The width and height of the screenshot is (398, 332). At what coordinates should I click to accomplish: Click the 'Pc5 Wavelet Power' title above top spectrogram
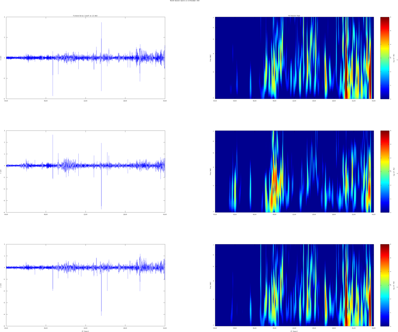point(294,16)
